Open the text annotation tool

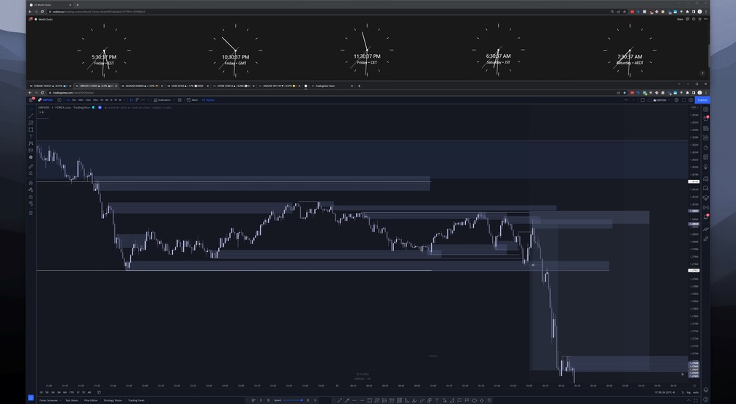click(x=31, y=137)
